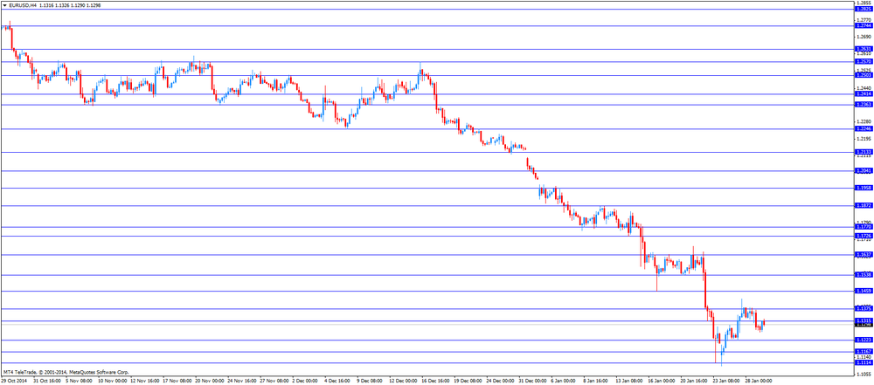
Task: Click the EURUSD,H4 chart title text
Action: (x=23, y=4)
